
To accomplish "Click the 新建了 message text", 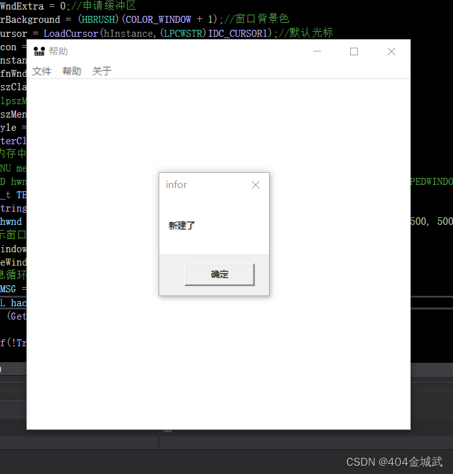I will pyautogui.click(x=181, y=226).
